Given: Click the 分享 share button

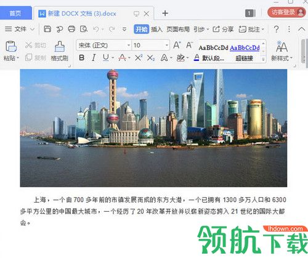Looking at the screenshot, I should 223,30.
